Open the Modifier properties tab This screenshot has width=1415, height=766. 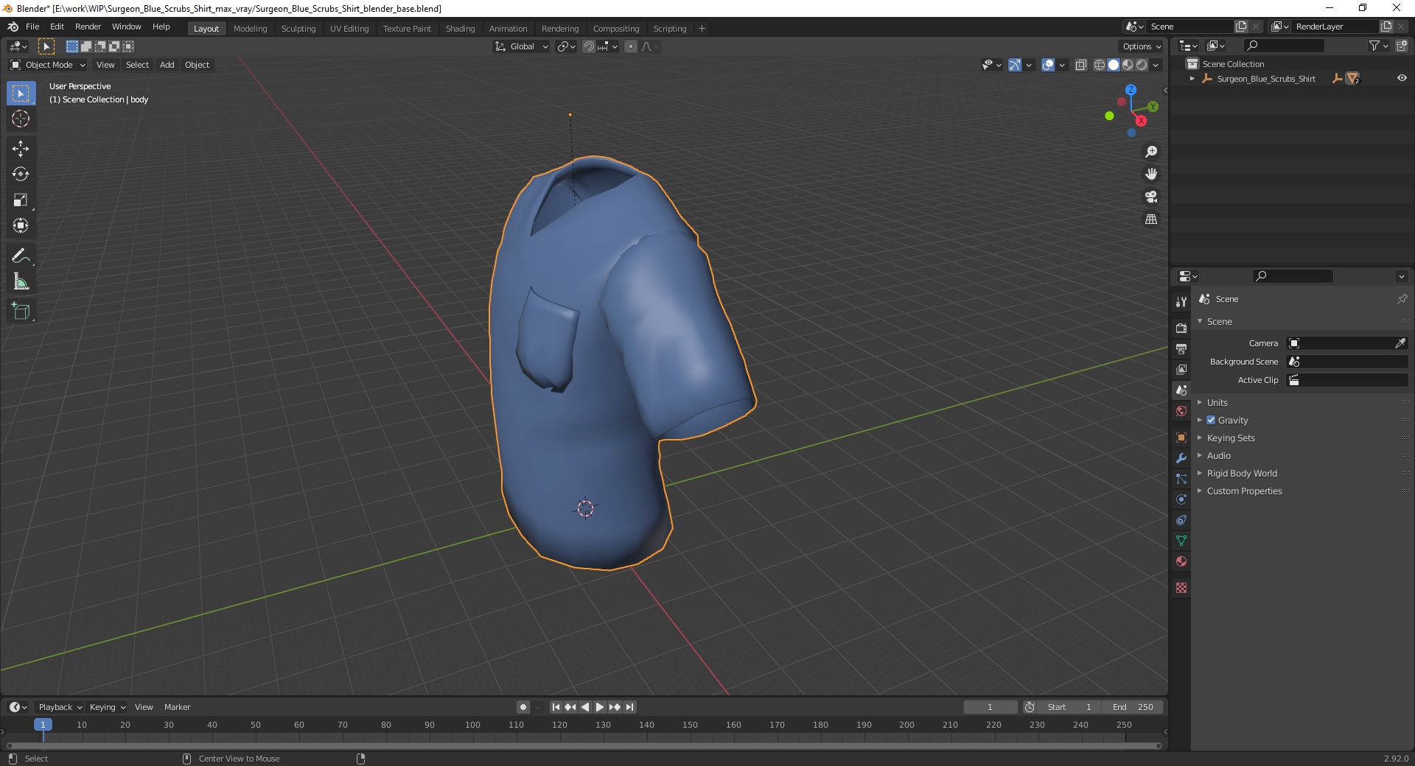1181,458
